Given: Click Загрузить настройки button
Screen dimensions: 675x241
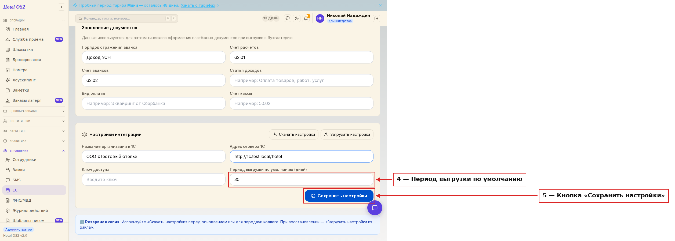Looking at the screenshot, I should click(x=347, y=134).
